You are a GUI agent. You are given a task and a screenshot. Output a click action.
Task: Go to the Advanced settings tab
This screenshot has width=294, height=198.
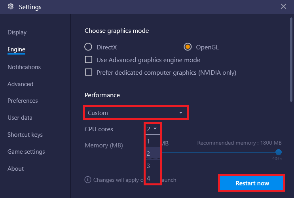point(20,84)
